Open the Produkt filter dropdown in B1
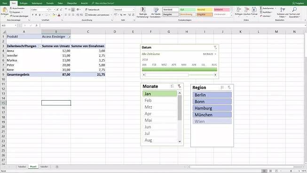This screenshot has height=173, width=307. click(69, 37)
